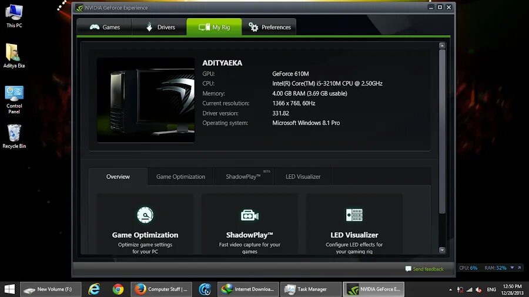Viewport: 529px width, 297px height.
Task: Click the rig computer thumbnail image
Action: tap(146, 100)
